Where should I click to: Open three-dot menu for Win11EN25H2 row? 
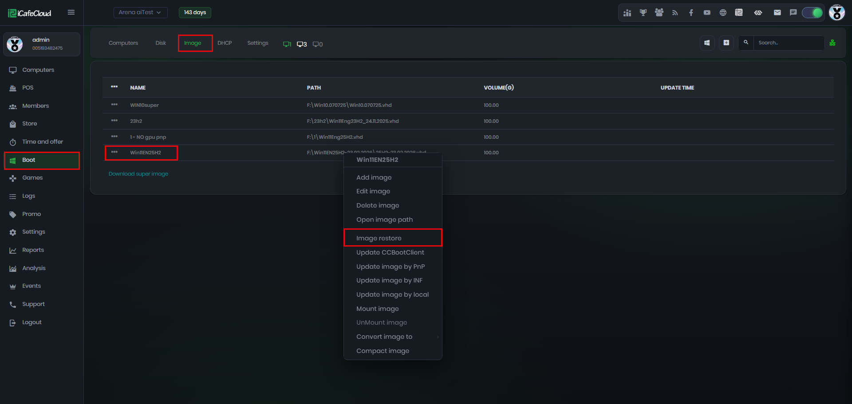click(x=114, y=152)
